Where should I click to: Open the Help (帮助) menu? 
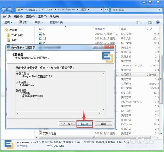(x=54, y=17)
